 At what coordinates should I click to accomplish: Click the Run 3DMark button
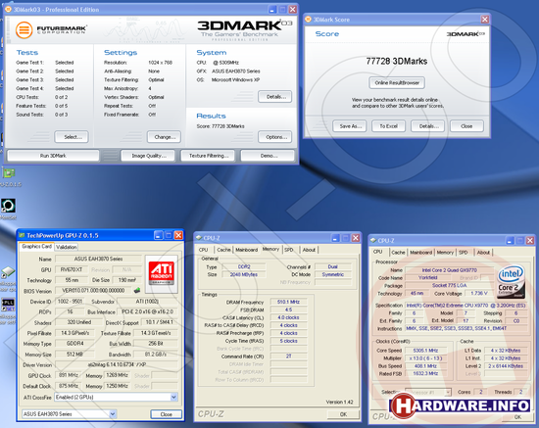53,156
